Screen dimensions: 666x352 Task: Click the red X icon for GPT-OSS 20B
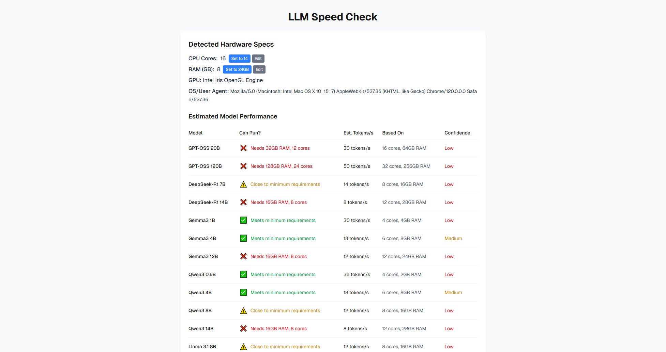click(x=243, y=148)
